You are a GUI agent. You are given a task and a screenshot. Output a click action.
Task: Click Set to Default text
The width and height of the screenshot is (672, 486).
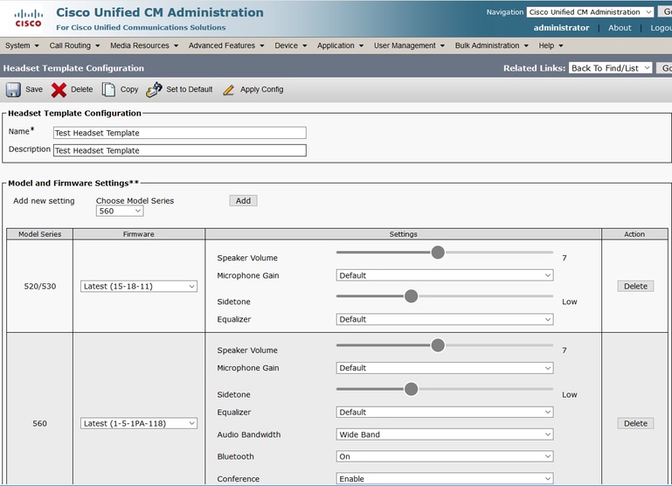[190, 89]
